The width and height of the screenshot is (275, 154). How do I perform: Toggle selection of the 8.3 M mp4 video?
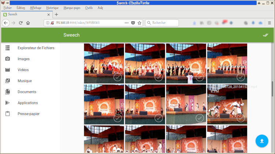tap(241, 118)
